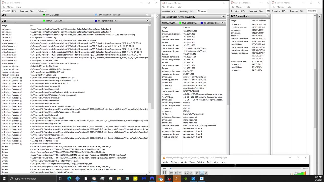
Task: Select NordVPN.exe row with ec2-52-1-202-234 address
Action: [x=193, y=97]
